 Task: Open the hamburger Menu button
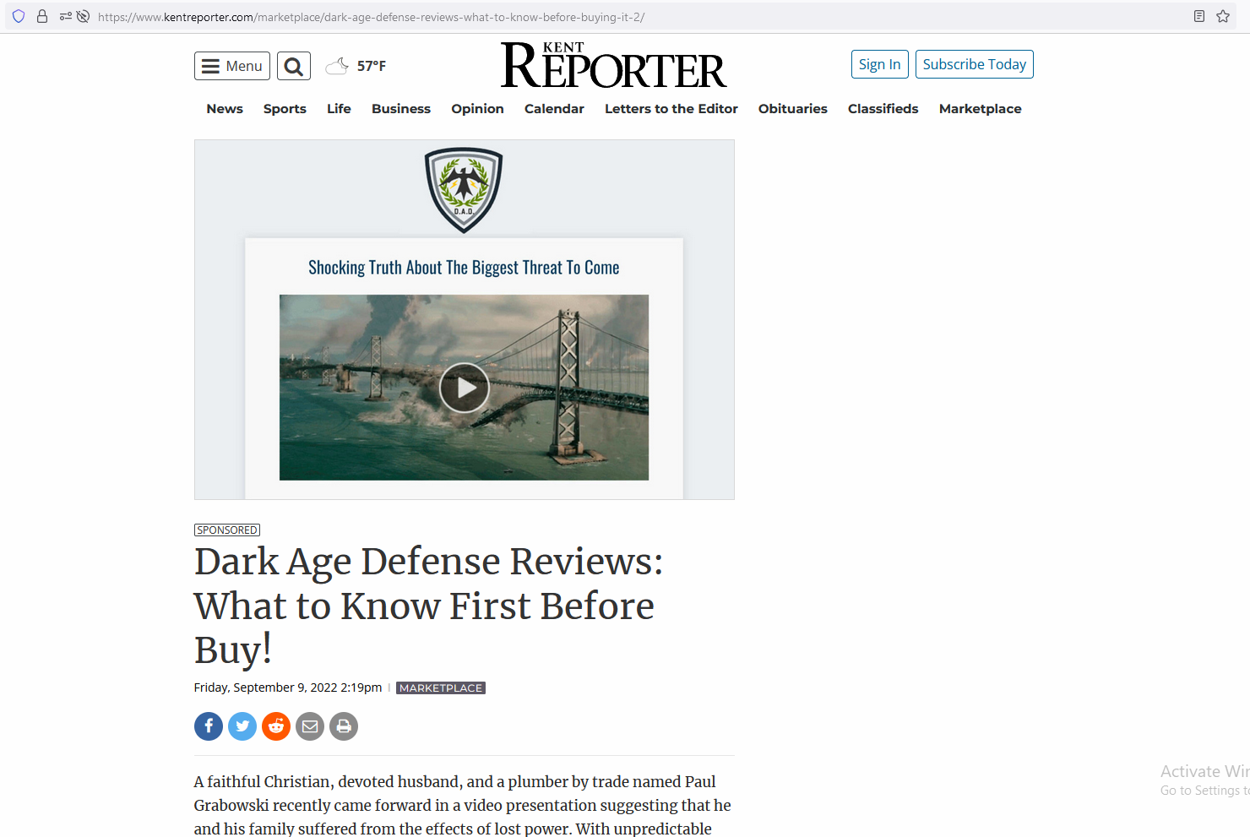point(232,66)
